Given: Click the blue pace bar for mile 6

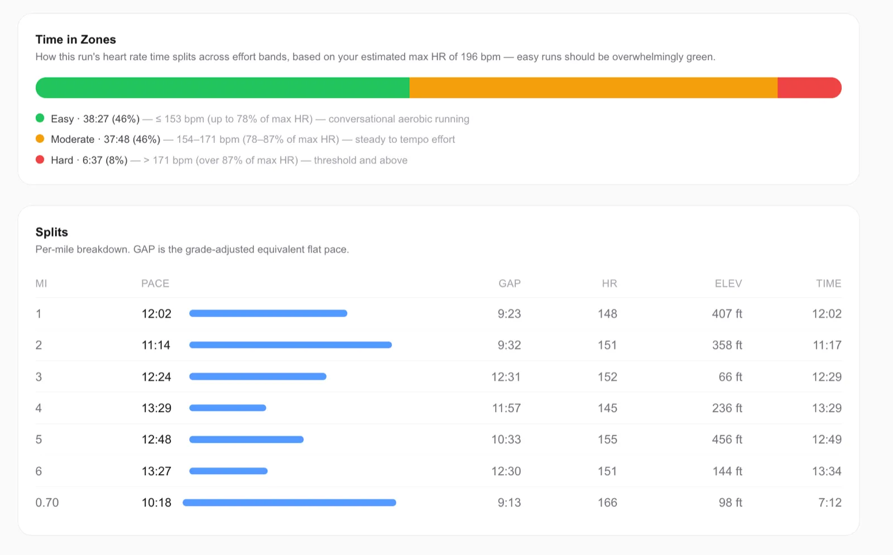Looking at the screenshot, I should click(228, 471).
